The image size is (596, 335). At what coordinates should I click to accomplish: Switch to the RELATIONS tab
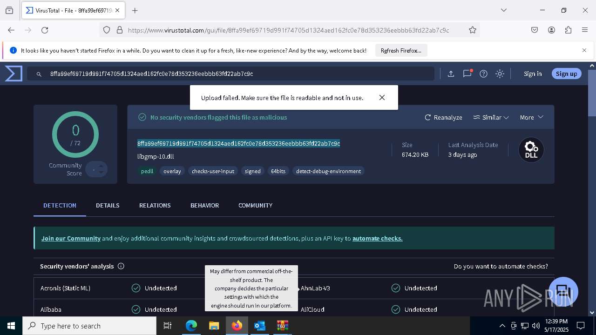[x=155, y=205]
